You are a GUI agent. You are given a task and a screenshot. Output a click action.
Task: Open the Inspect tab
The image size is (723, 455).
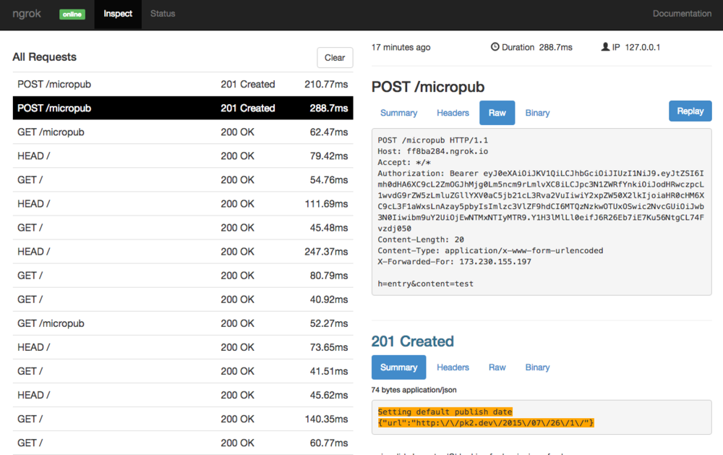(x=118, y=14)
